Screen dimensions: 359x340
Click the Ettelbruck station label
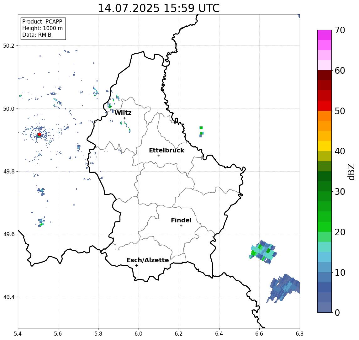tap(166, 150)
